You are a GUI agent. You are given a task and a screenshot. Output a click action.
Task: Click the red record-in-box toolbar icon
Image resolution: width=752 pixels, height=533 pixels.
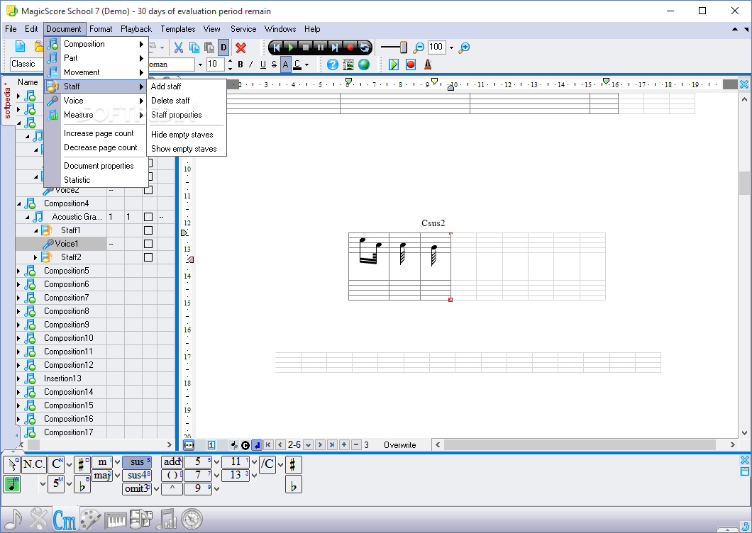tap(411, 64)
